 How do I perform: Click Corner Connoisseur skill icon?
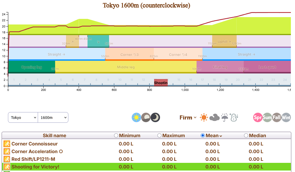point(7,144)
